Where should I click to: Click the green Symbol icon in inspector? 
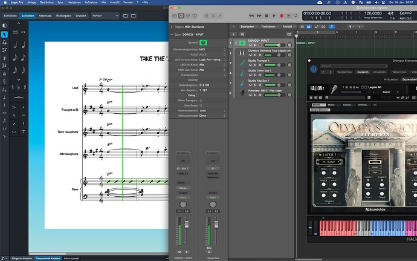(203, 42)
